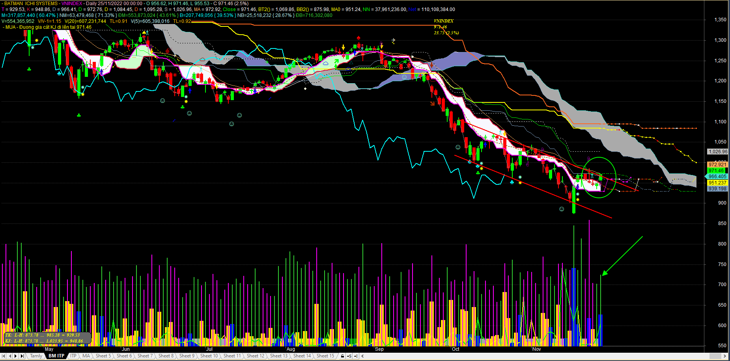
Task: Click the green 971.46 price label
Action: pyautogui.click(x=717, y=171)
